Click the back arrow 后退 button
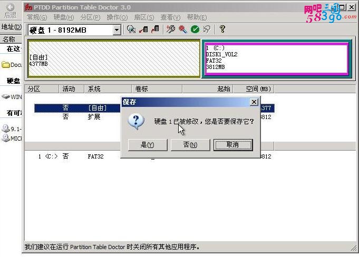This screenshot has width=359, height=257. [11, 12]
